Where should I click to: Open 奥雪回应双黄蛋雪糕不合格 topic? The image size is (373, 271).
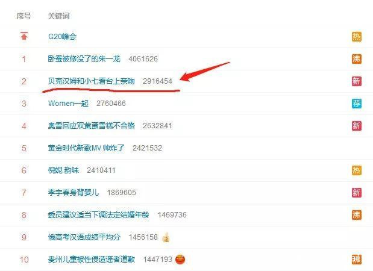[92, 125]
